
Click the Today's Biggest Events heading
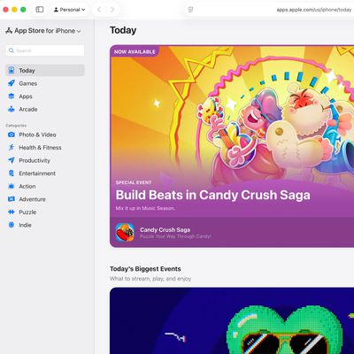coord(145,269)
